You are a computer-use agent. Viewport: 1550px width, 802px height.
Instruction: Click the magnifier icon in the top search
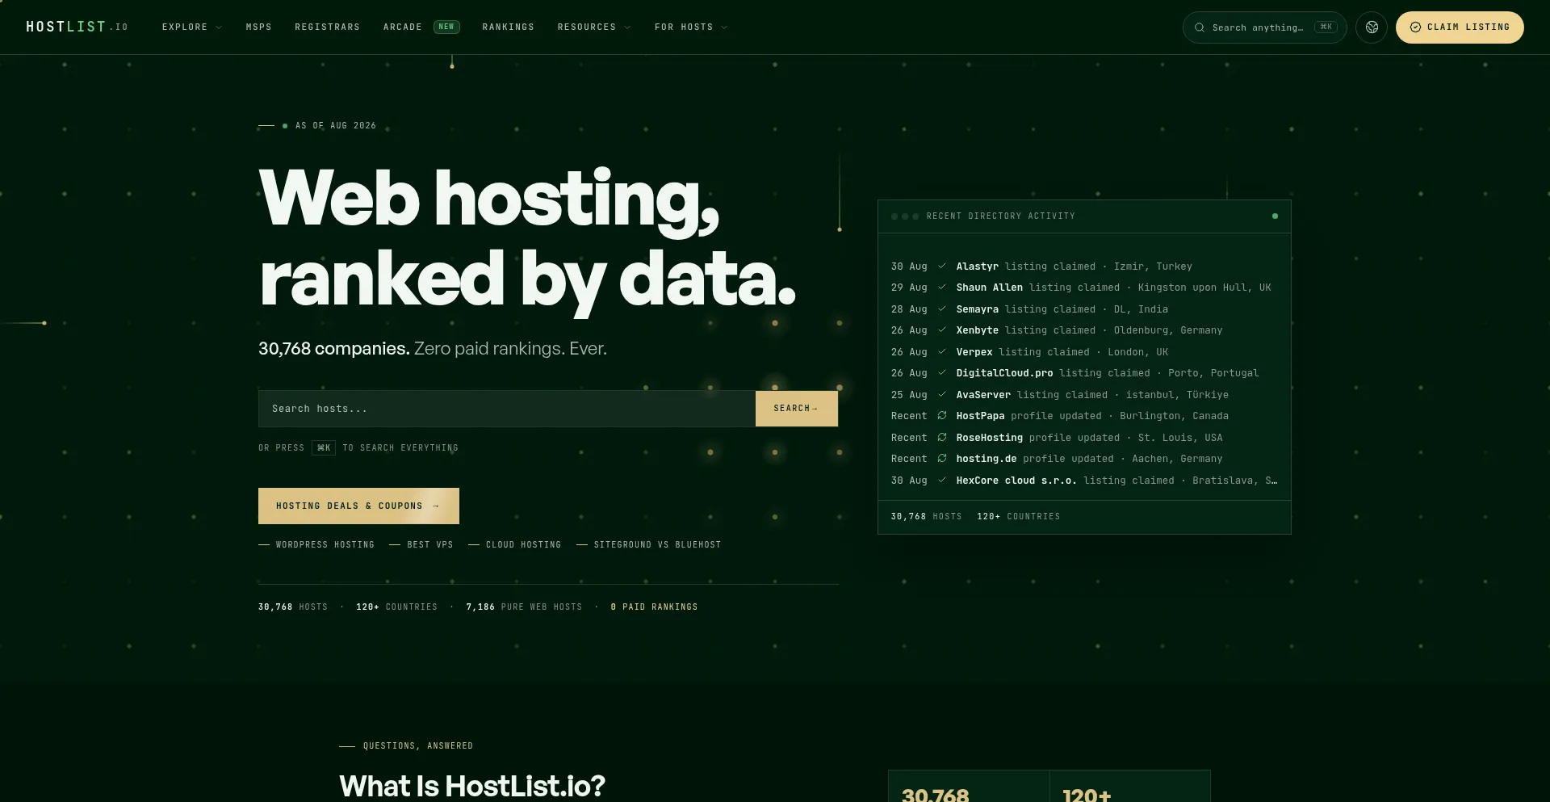(x=1200, y=27)
